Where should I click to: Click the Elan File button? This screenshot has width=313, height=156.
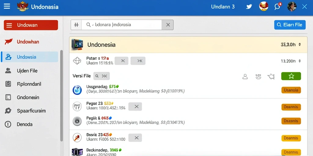[290, 25]
